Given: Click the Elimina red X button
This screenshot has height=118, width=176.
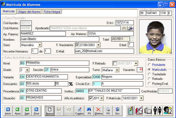Looking at the screenshot, I should click(98, 111).
